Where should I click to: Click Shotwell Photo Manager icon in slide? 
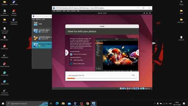71,54
